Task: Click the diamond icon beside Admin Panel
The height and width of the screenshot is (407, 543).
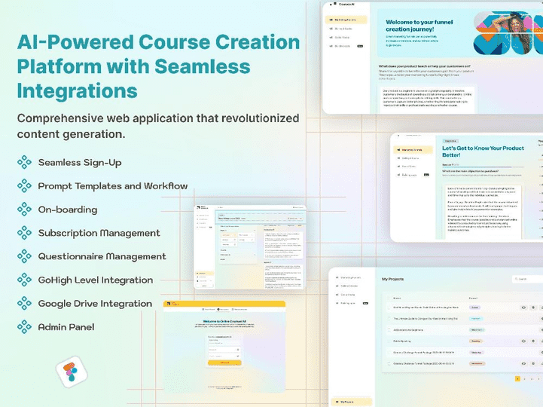Action: [x=24, y=327]
